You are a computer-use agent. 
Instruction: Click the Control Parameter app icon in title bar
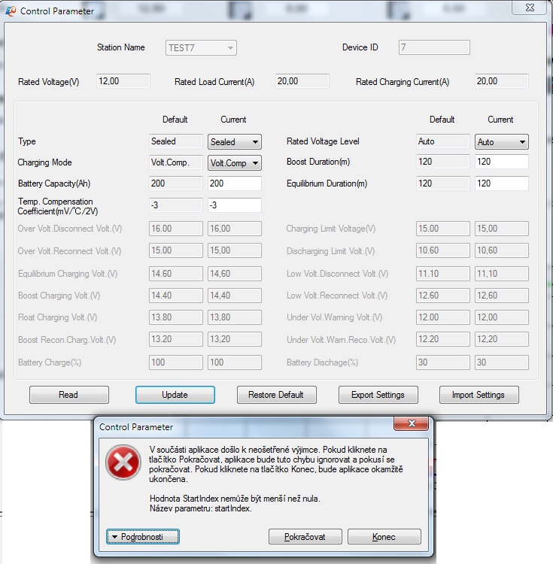(11, 11)
